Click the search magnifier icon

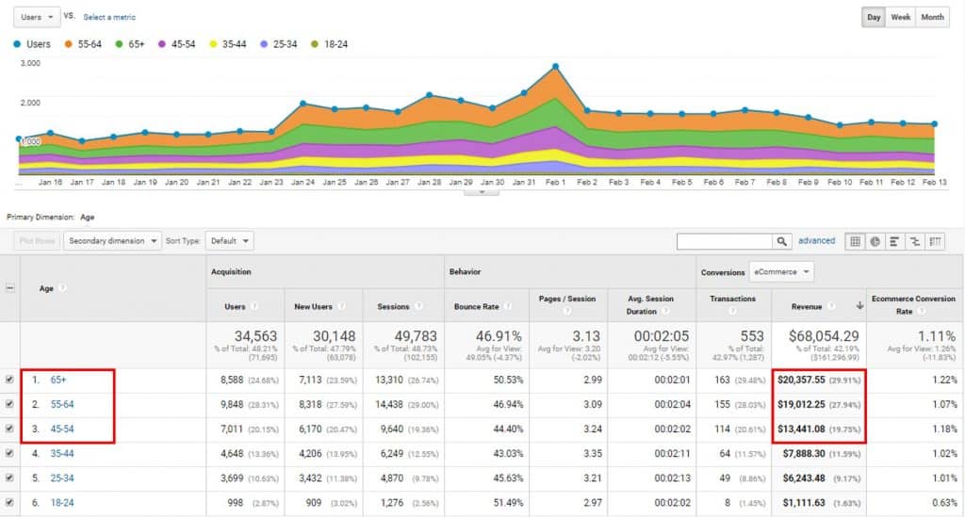click(x=782, y=242)
